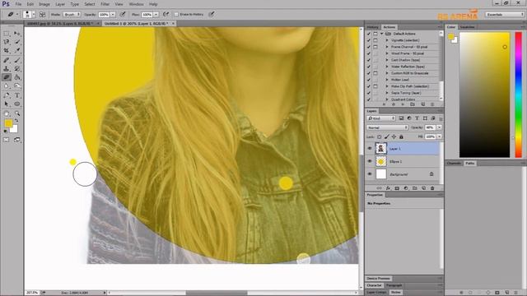This screenshot has height=296, width=527.
Task: Hide Layer 1 with its eye icon
Action: pos(370,148)
